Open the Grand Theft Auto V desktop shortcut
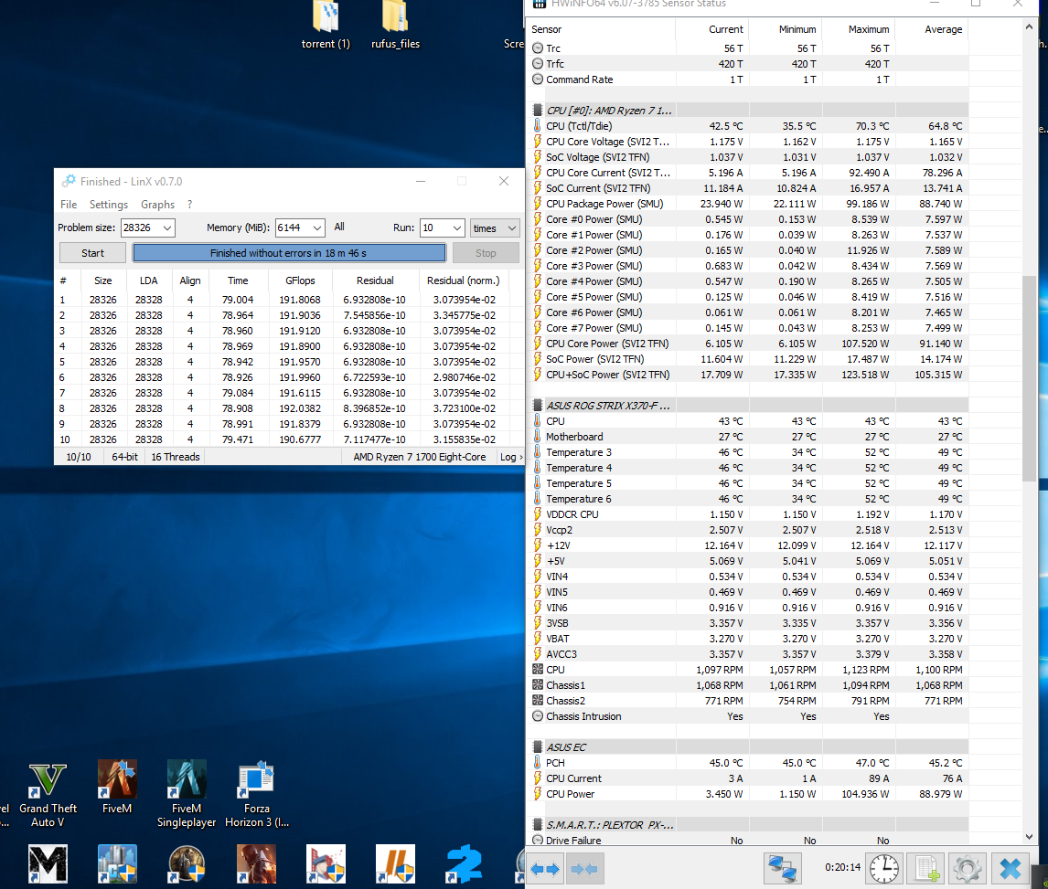The height and width of the screenshot is (889, 1048). pos(48,793)
